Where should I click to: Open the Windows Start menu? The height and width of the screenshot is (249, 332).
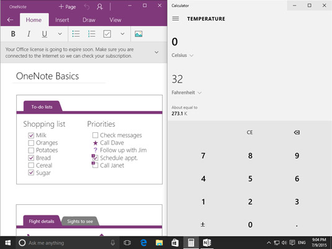[8, 243]
